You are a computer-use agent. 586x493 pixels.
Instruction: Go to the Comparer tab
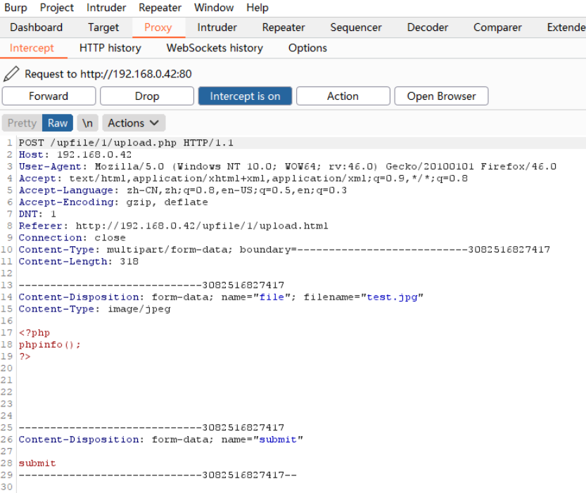(497, 27)
